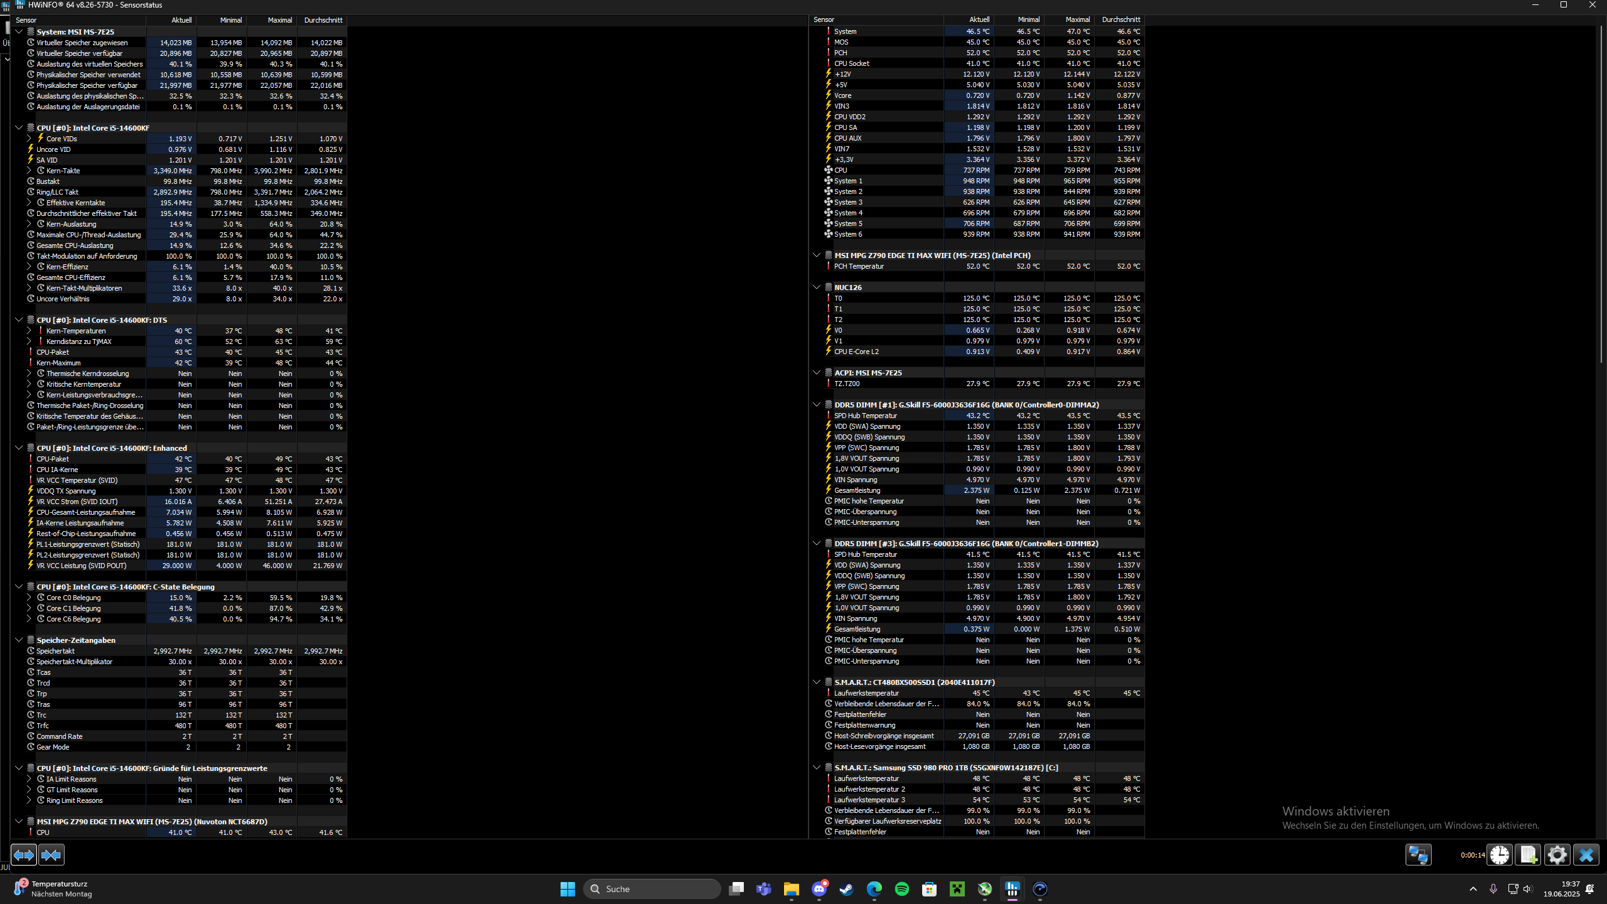Mute sound via the tray speaker icon

(x=1527, y=889)
